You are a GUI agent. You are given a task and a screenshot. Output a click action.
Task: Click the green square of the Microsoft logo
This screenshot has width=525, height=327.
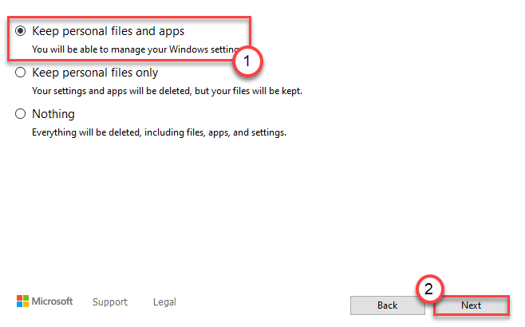click(x=25, y=298)
